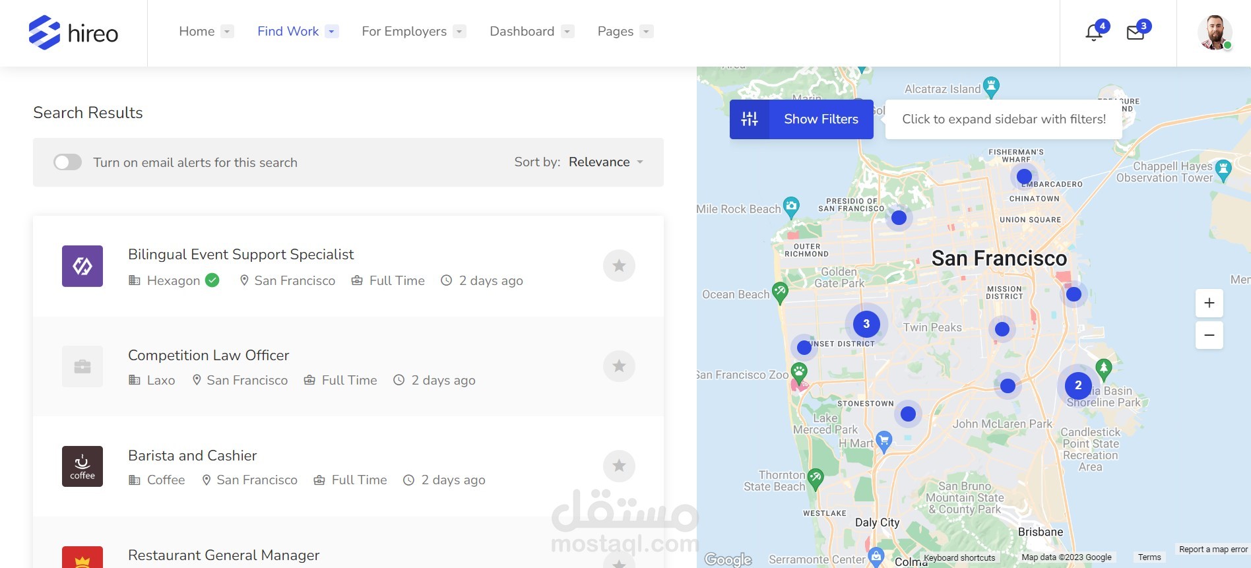This screenshot has width=1251, height=568.
Task: Expand the Home menu dropdown
Action: [227, 32]
